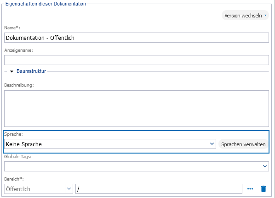Collapse the Baumstruktur section triangle
This screenshot has height=198, width=275.
pyautogui.click(x=12, y=71)
